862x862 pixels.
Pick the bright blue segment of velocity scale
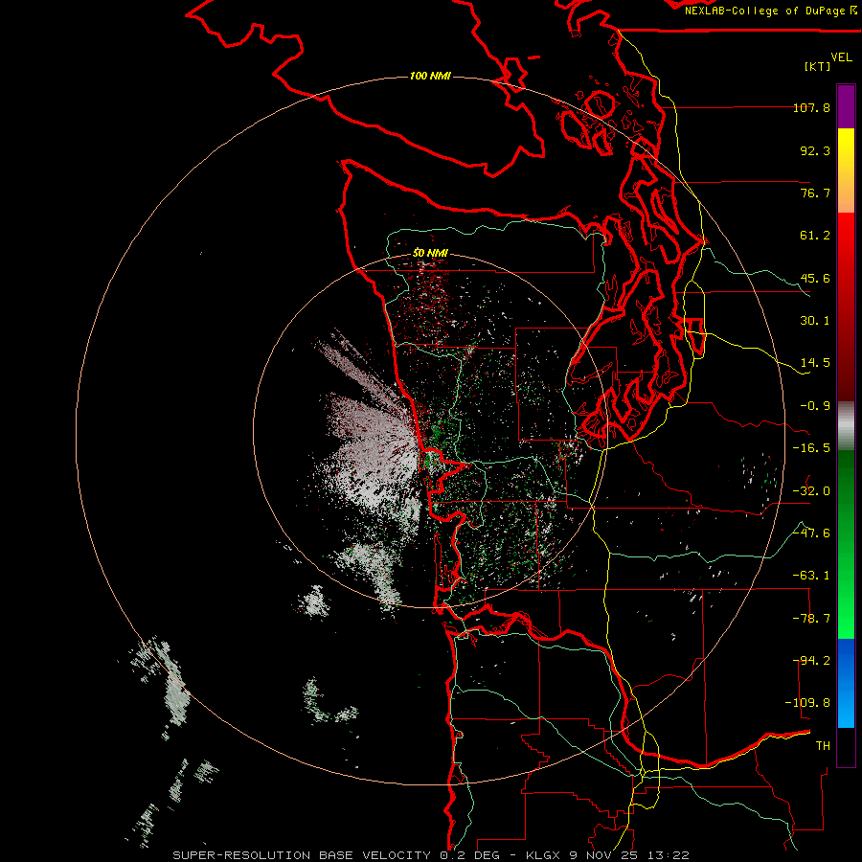click(x=846, y=683)
